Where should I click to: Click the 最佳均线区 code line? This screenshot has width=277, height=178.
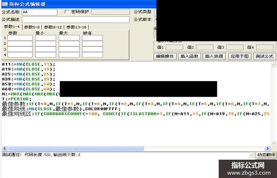coord(136,114)
